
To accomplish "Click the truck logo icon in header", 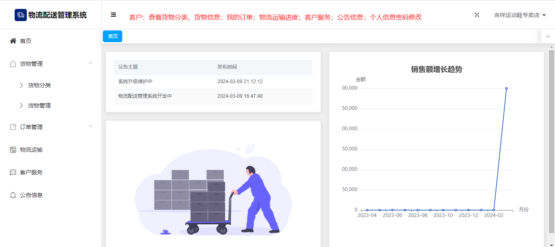I will [x=21, y=15].
